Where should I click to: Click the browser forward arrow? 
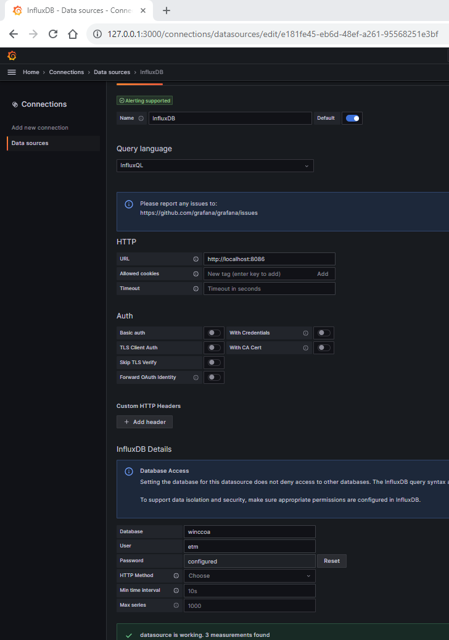click(x=33, y=34)
